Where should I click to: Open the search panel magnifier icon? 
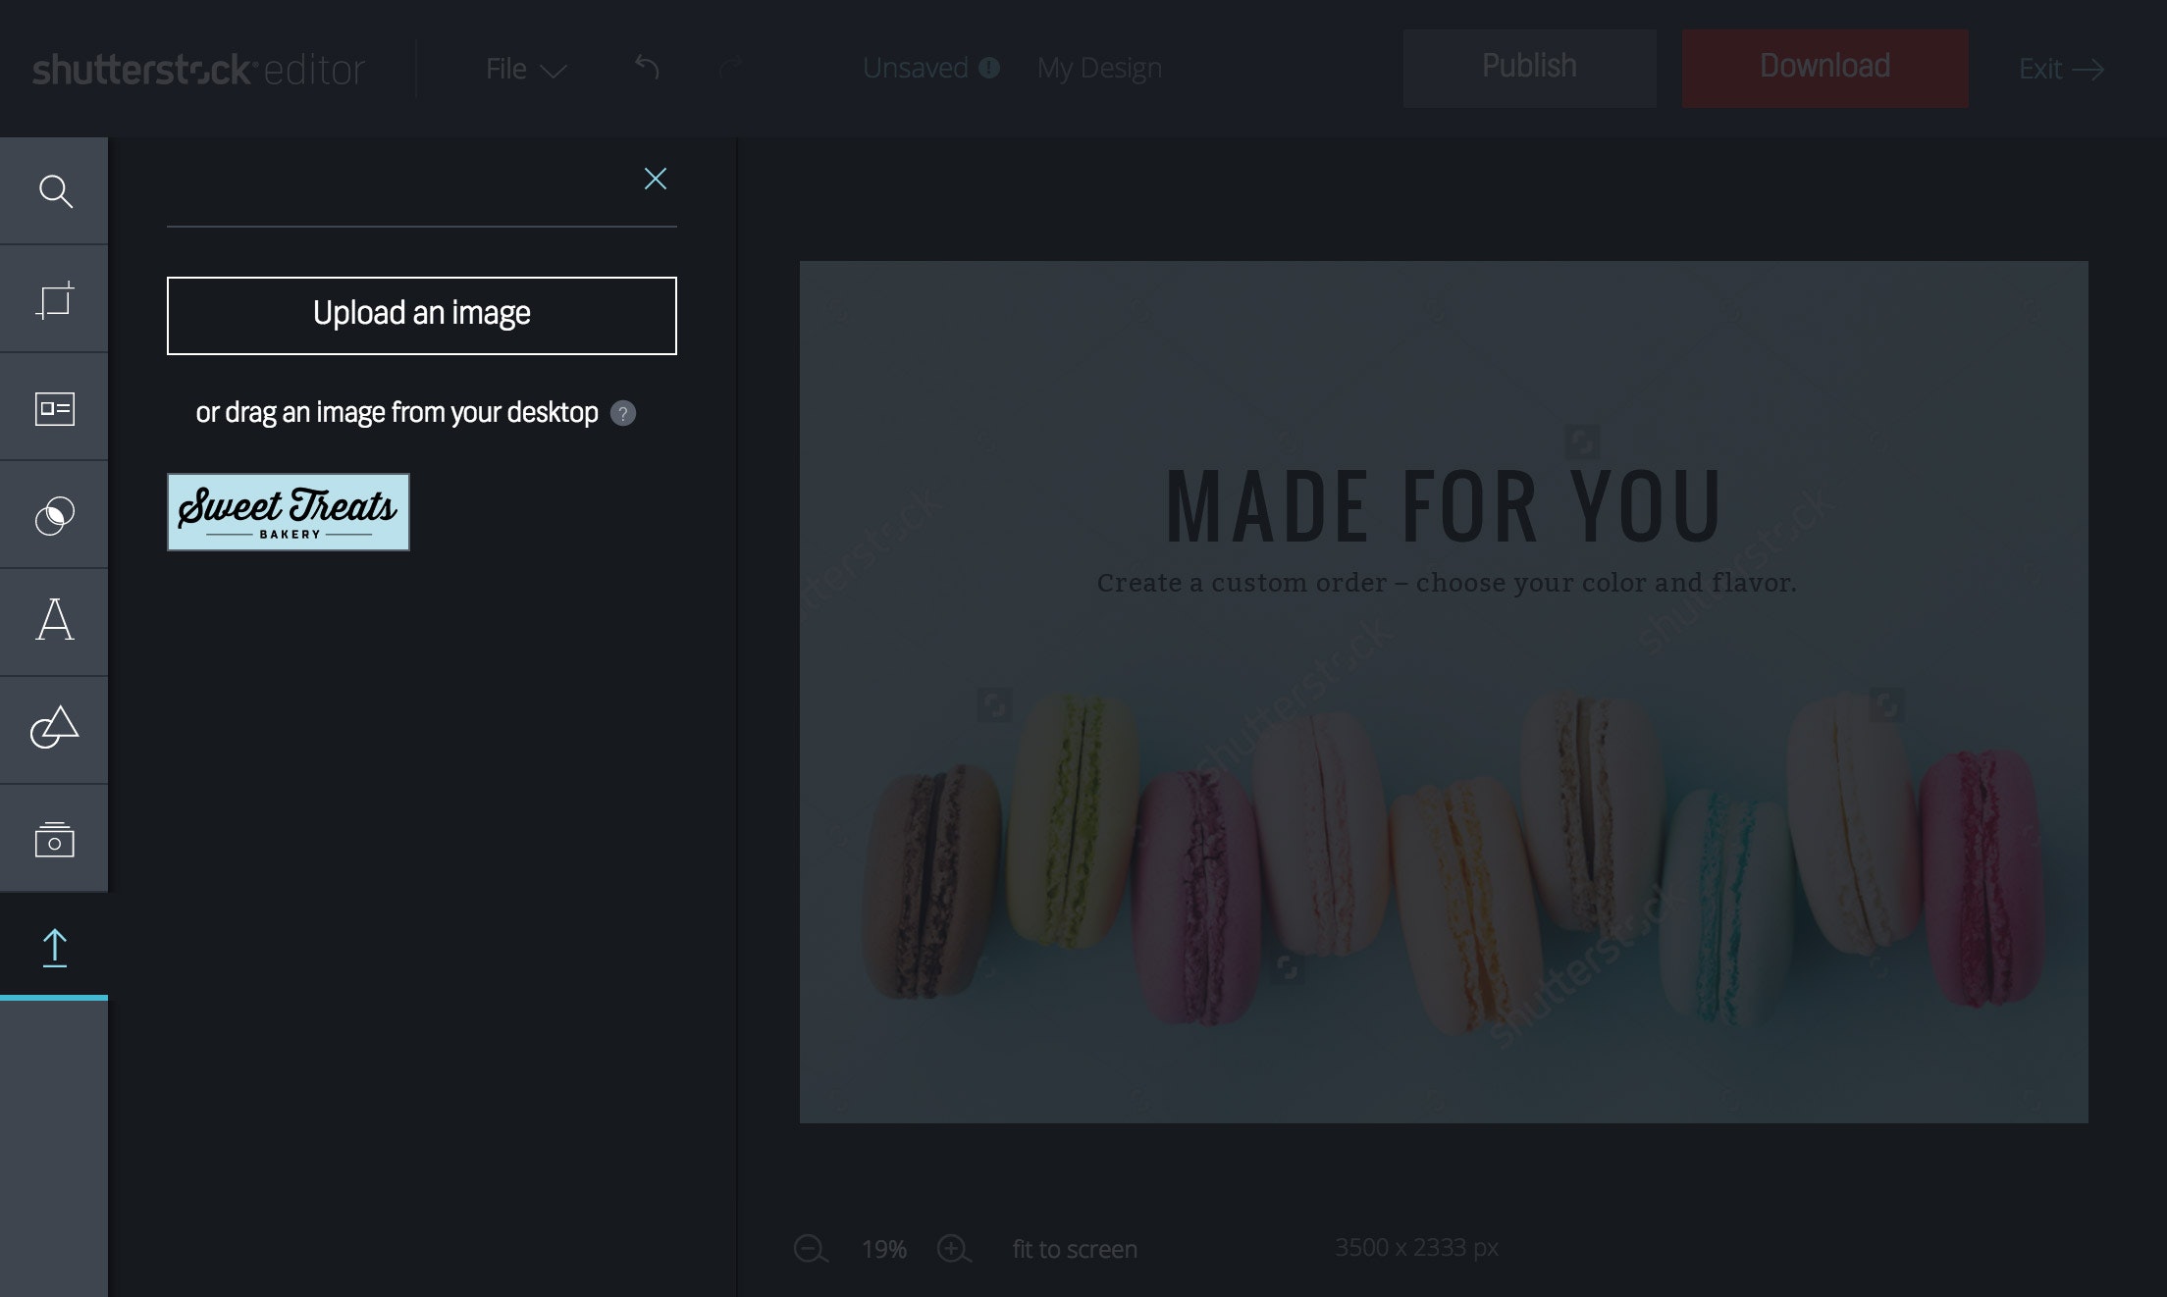(x=55, y=191)
